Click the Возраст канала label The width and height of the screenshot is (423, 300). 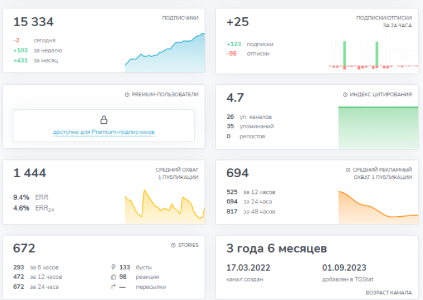click(x=389, y=292)
